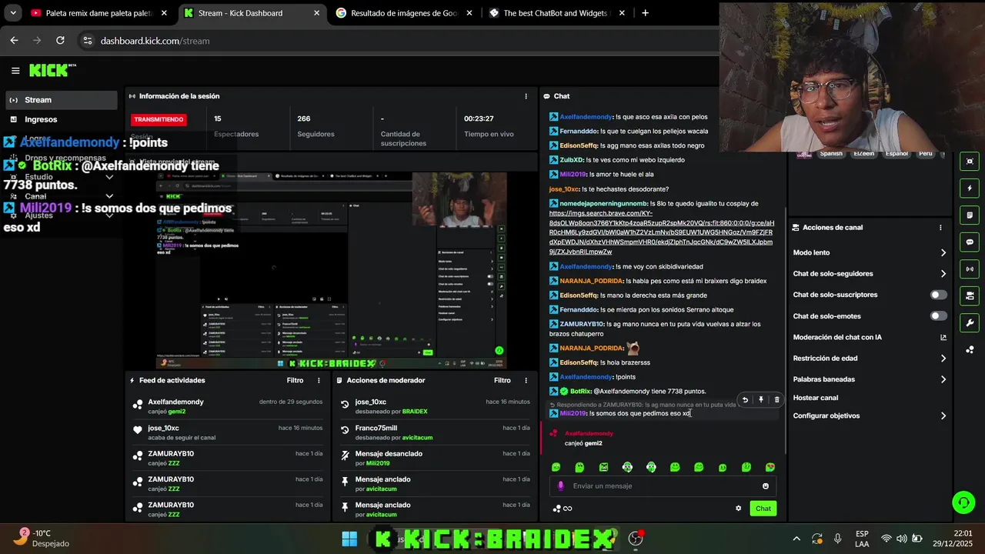Click the purple microphone icon in chat input
The height and width of the screenshot is (554, 985).
560,486
